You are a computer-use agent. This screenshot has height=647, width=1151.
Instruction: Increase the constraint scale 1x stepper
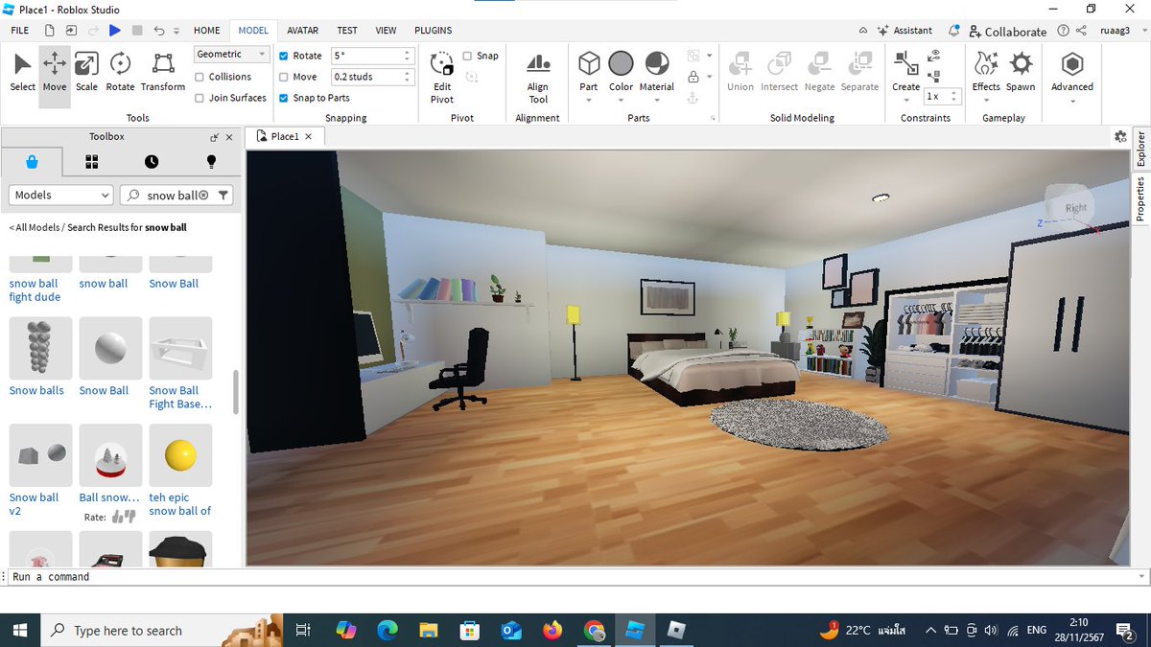(953, 93)
